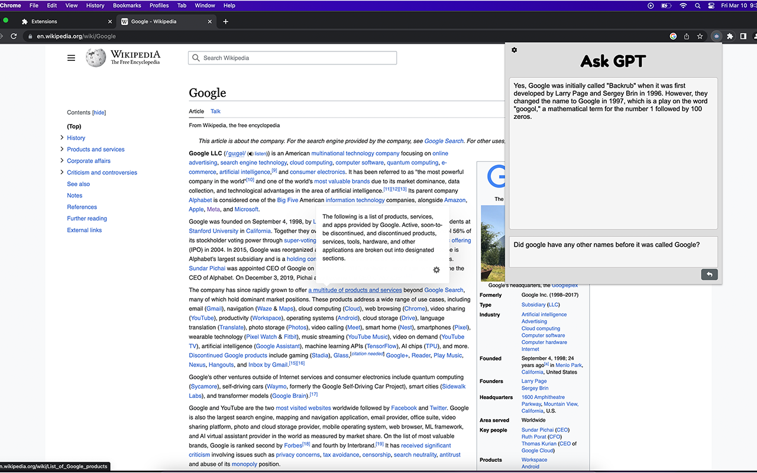Toggle the Chrome side panel icon
757x473 pixels.
(743, 36)
